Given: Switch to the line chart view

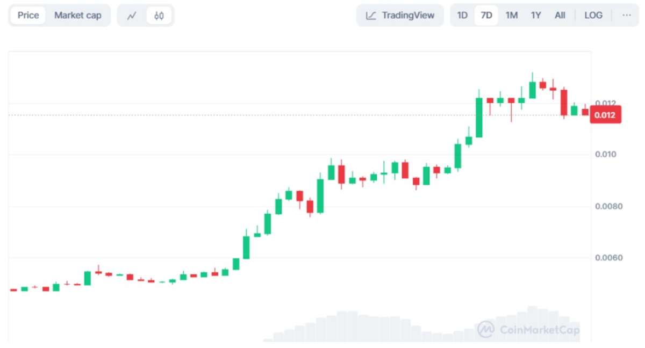Looking at the screenshot, I should (132, 16).
